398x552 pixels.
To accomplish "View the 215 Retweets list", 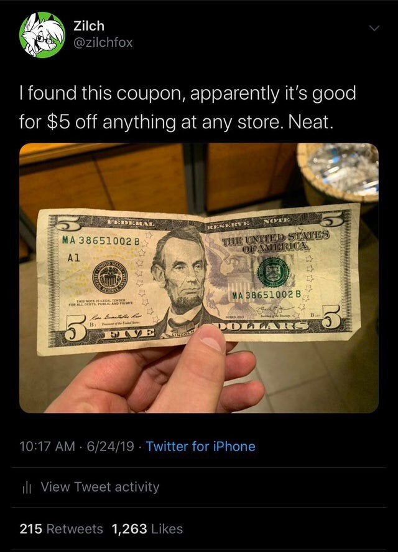I will pyautogui.click(x=61, y=528).
